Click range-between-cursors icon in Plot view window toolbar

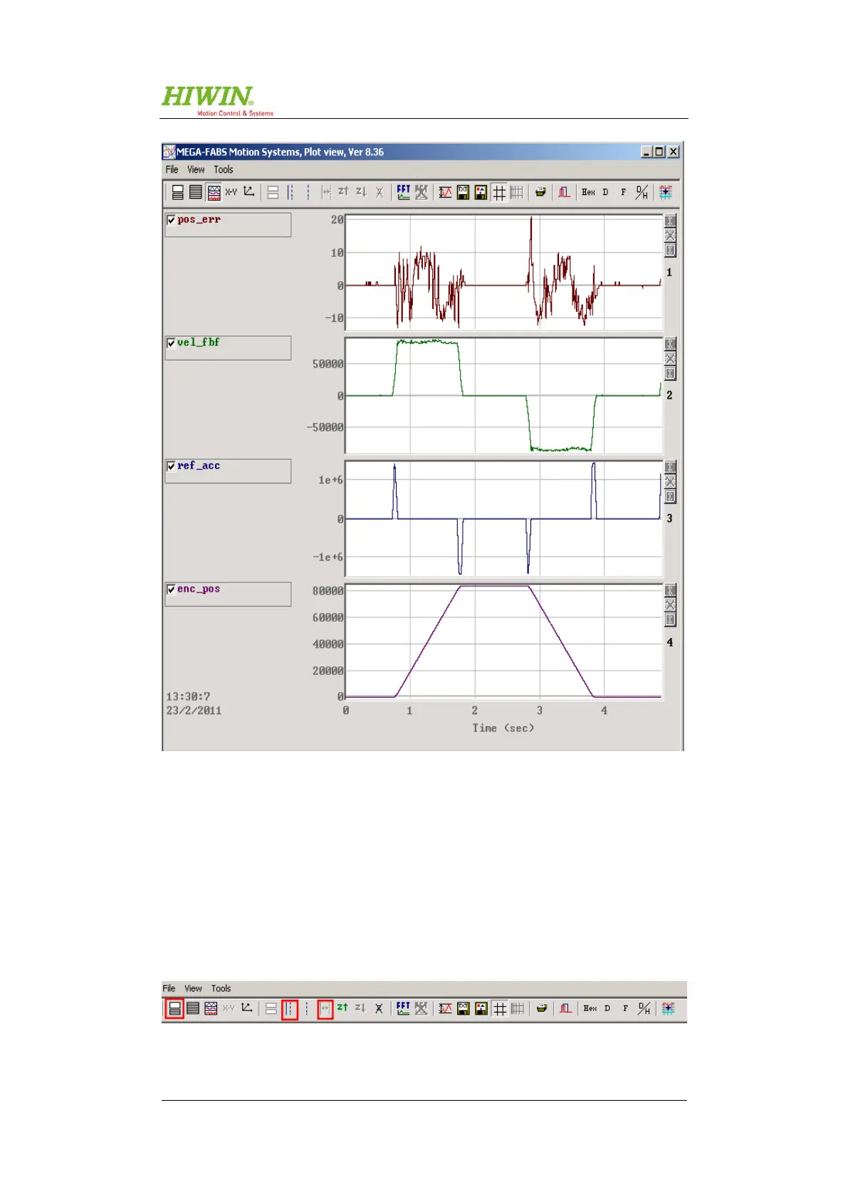(326, 192)
